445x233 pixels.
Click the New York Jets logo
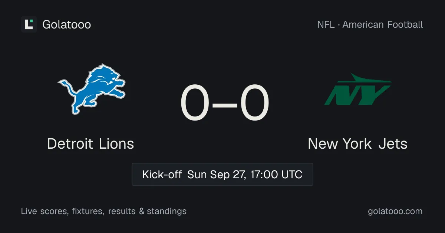[358, 89]
